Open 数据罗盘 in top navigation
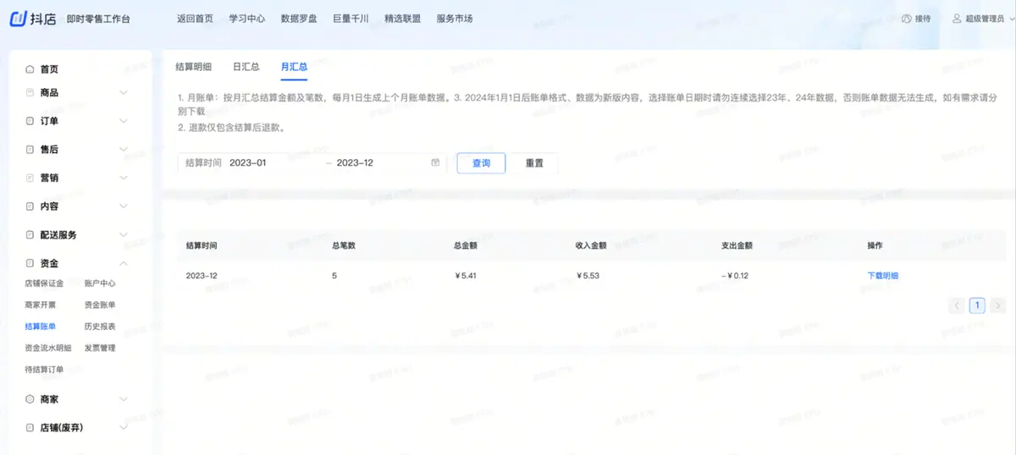1016x455 pixels. pyautogui.click(x=299, y=19)
